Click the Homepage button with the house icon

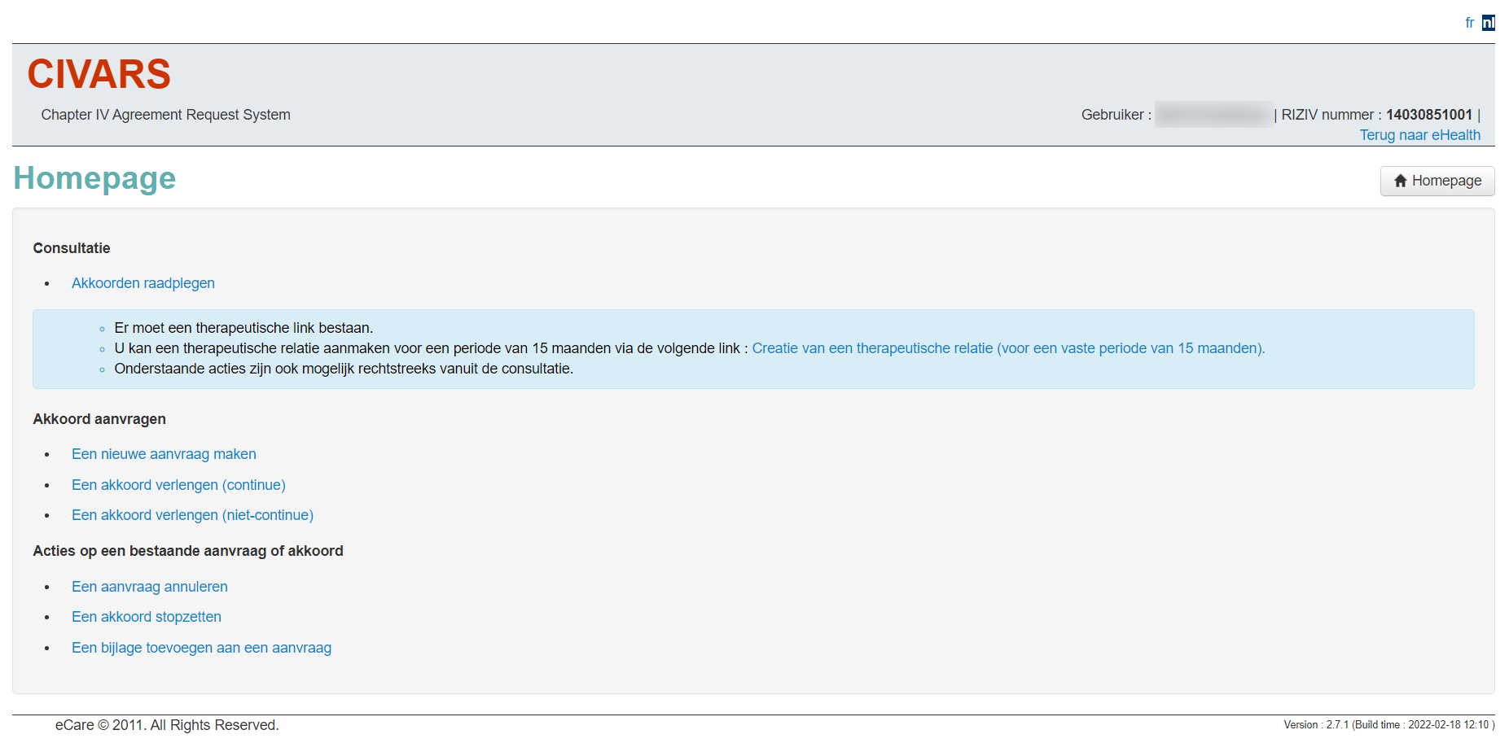[x=1437, y=181]
